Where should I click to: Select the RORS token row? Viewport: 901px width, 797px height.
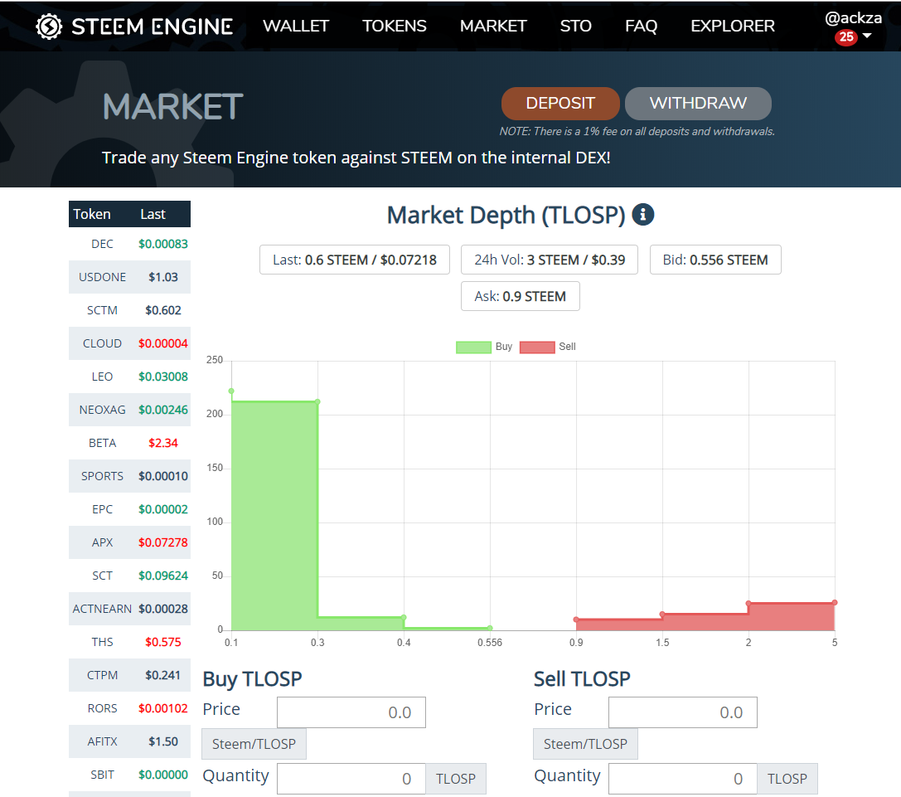[130, 708]
